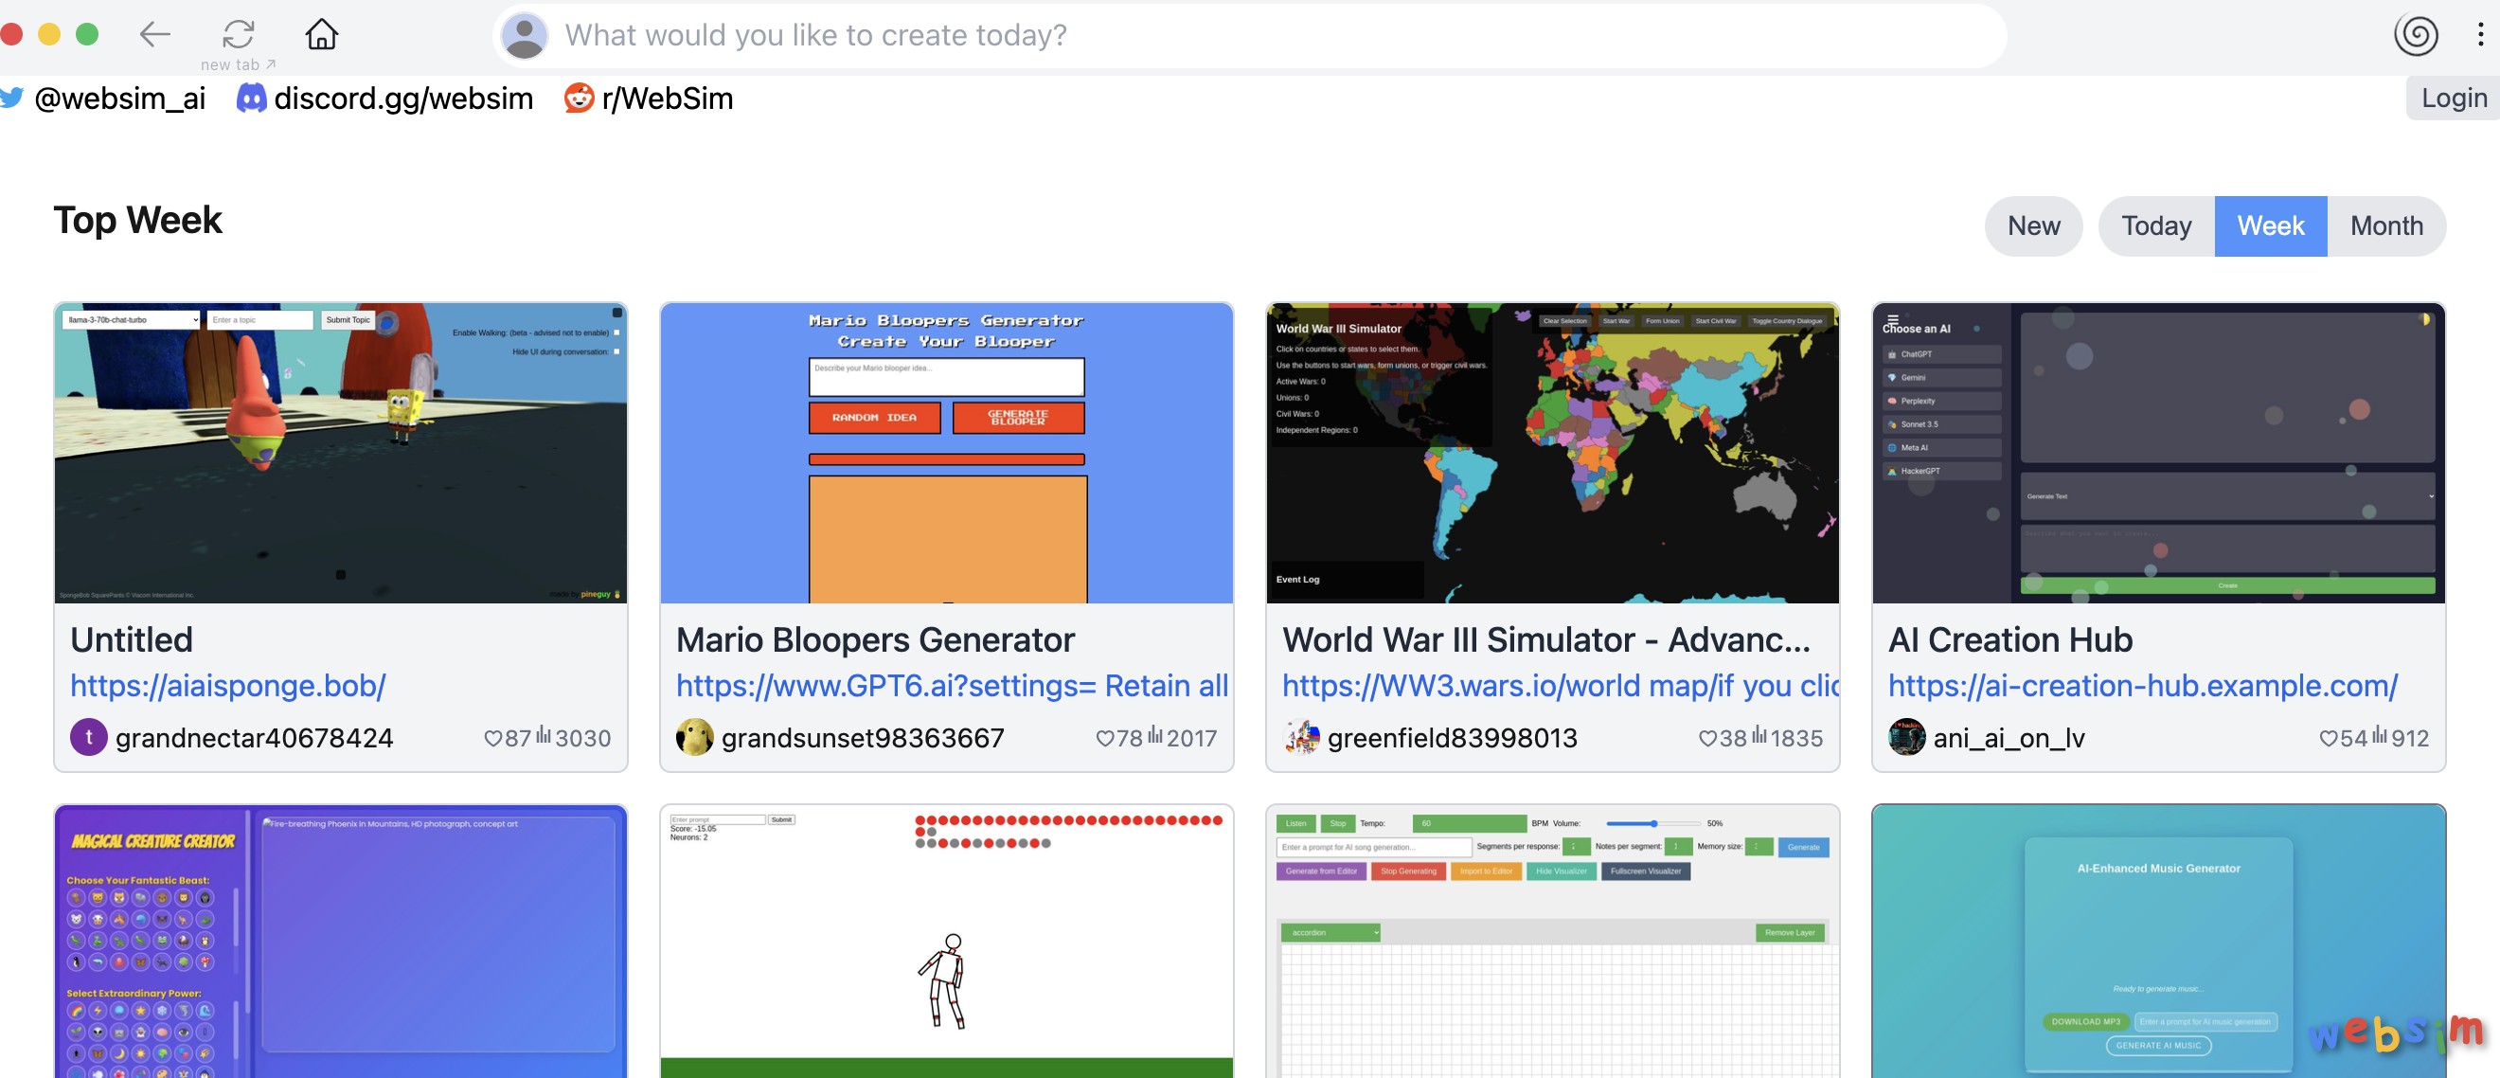Toggle Hide UI during conversation checkbox
The image size is (2500, 1078).
point(616,351)
